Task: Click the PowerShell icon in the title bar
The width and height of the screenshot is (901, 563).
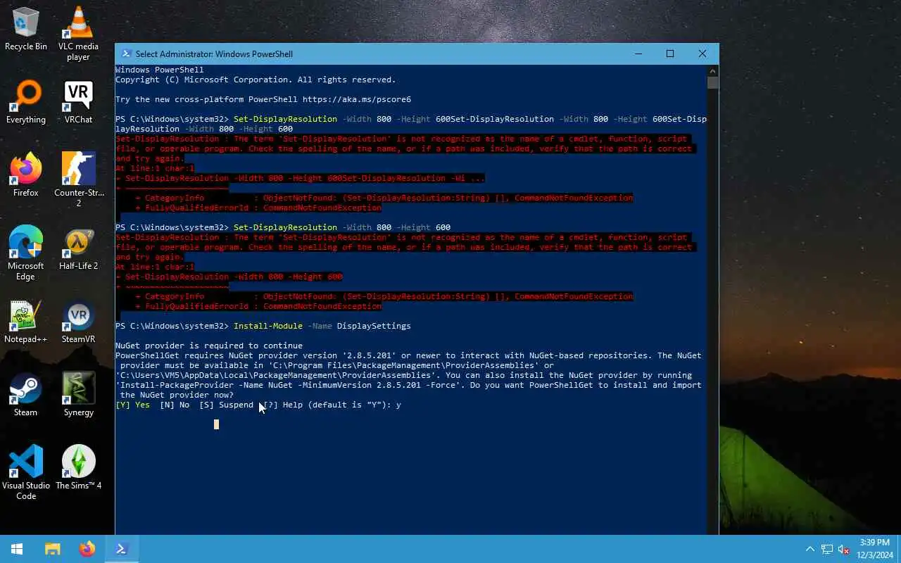Action: (127, 53)
